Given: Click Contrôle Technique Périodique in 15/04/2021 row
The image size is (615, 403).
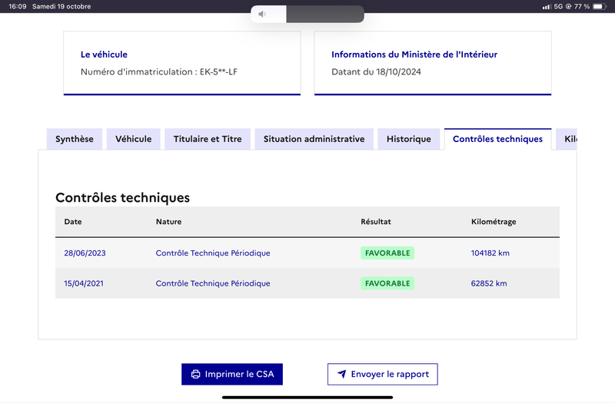Looking at the screenshot, I should coord(213,283).
